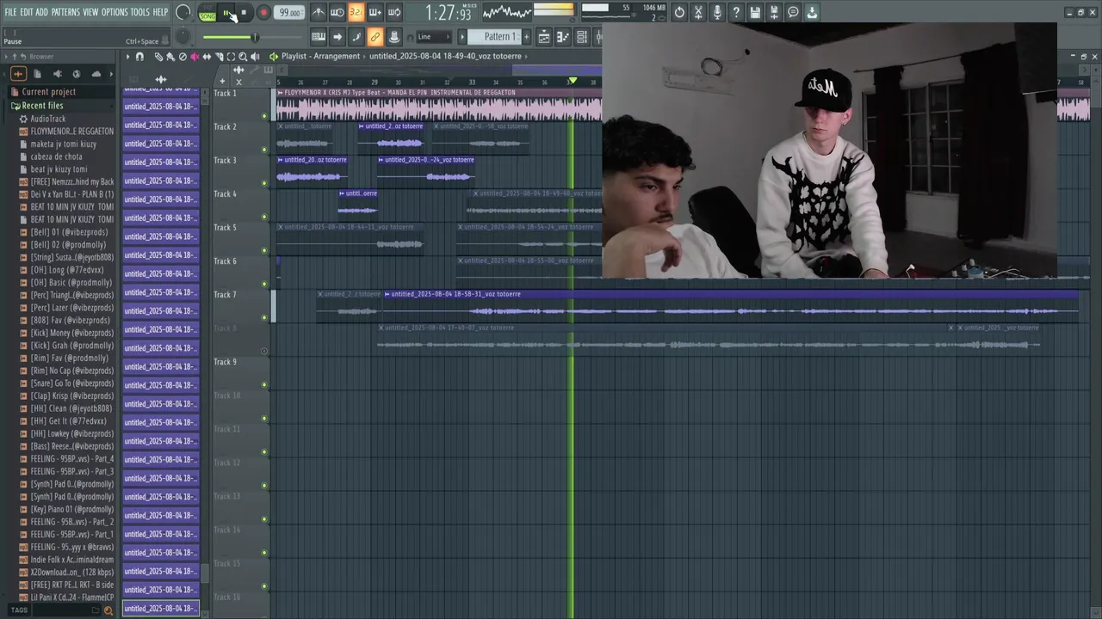
Task: Mute Track 2 with its green dot
Action: pyautogui.click(x=264, y=150)
